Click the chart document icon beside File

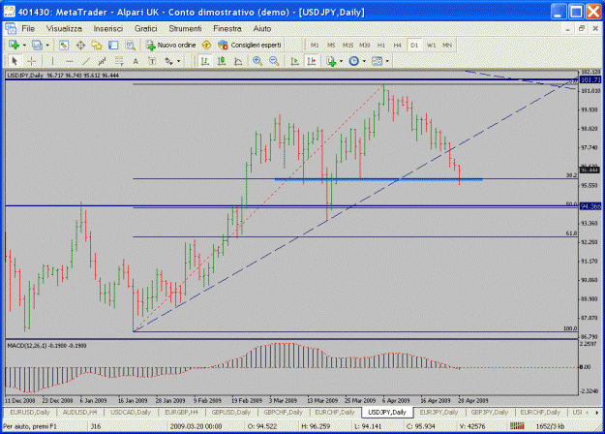point(11,28)
